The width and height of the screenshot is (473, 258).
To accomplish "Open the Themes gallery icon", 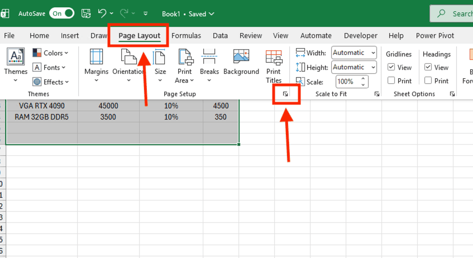I will click(x=16, y=56).
